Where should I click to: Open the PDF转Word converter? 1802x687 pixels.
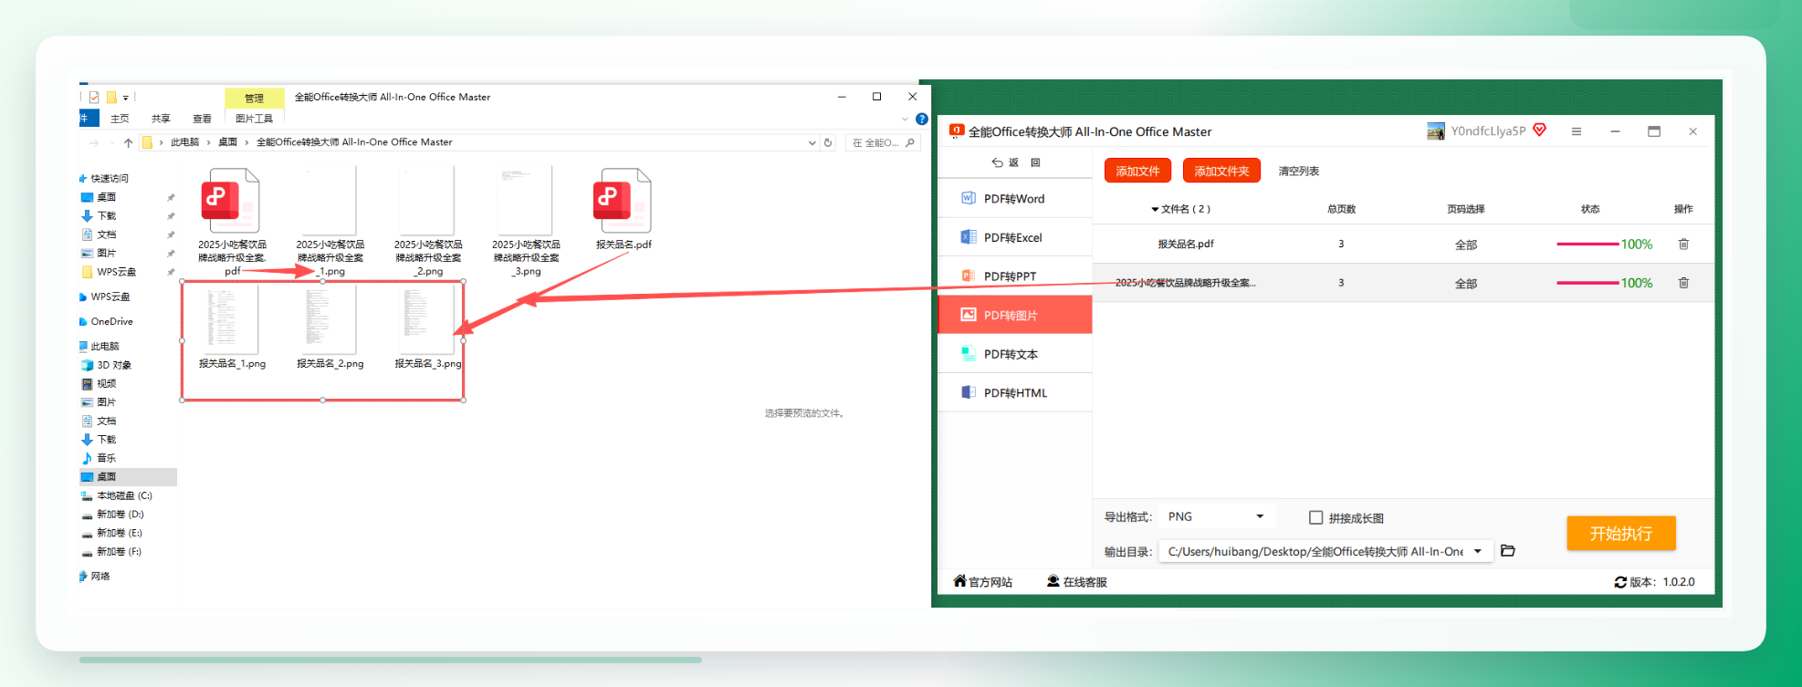pyautogui.click(x=1014, y=199)
